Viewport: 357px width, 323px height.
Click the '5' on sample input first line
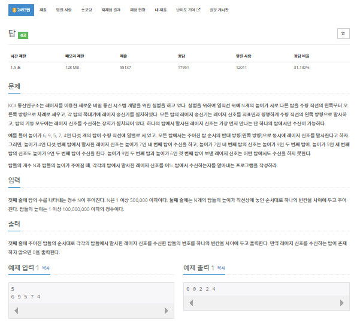pyautogui.click(x=13, y=289)
